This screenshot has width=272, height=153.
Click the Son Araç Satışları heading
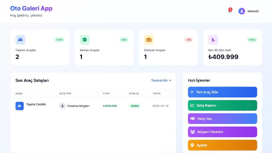pyautogui.click(x=32, y=81)
